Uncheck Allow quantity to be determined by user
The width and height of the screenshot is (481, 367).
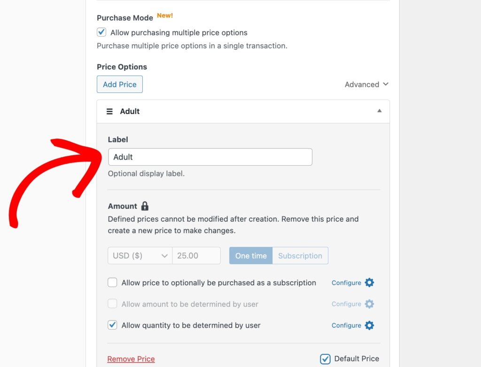112,325
